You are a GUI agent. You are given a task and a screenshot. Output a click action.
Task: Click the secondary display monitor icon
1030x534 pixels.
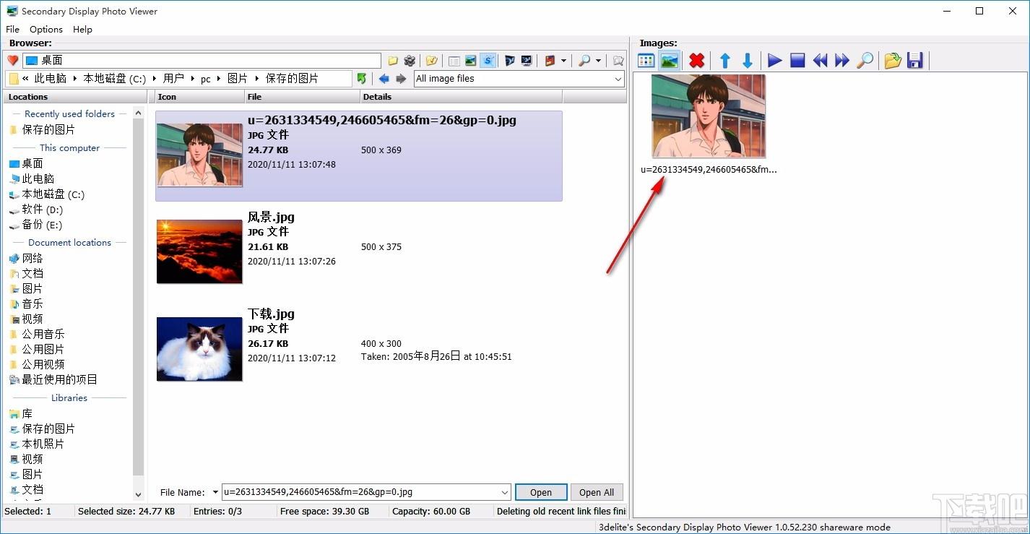point(527,61)
